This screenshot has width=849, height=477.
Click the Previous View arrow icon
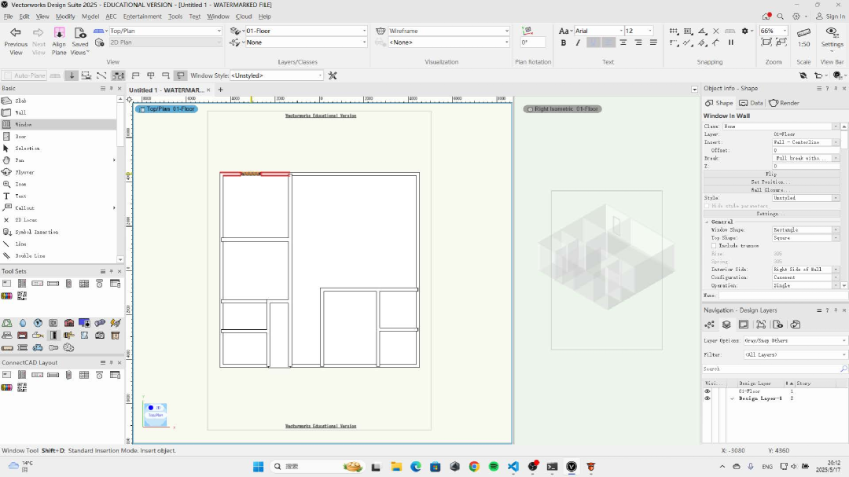(x=16, y=32)
